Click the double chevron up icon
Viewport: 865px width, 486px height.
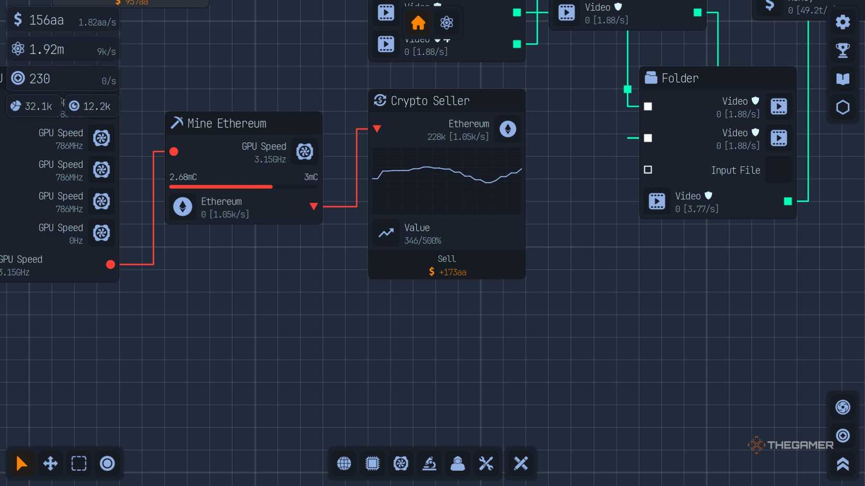coord(842,464)
